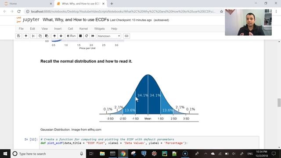Switch input language ENG indicator

click(x=250, y=154)
